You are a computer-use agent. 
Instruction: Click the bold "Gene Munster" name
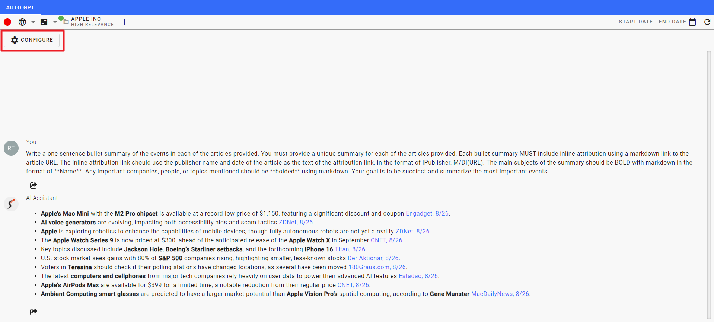tap(450, 294)
